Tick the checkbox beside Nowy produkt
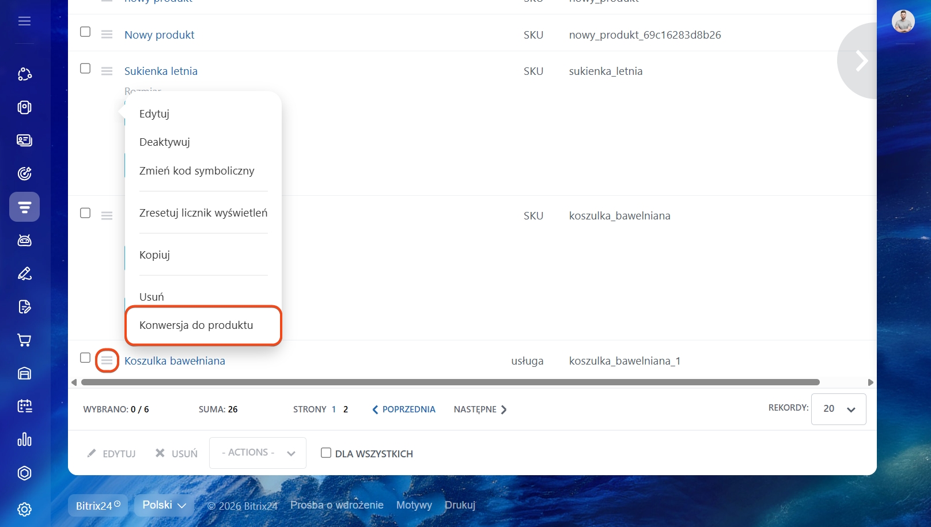 point(85,32)
